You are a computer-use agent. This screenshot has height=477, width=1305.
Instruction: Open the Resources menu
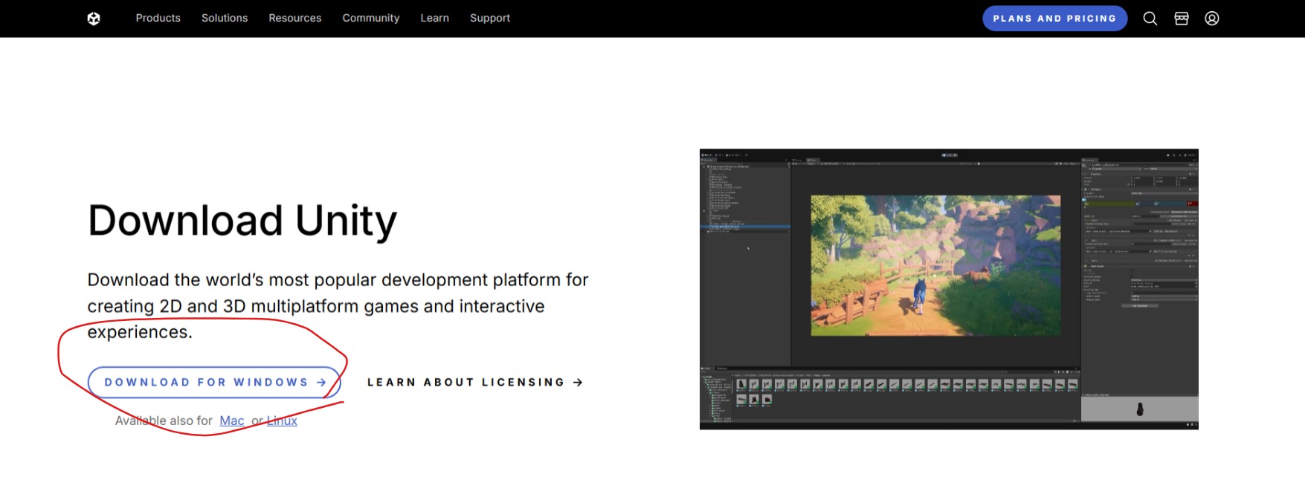click(295, 18)
